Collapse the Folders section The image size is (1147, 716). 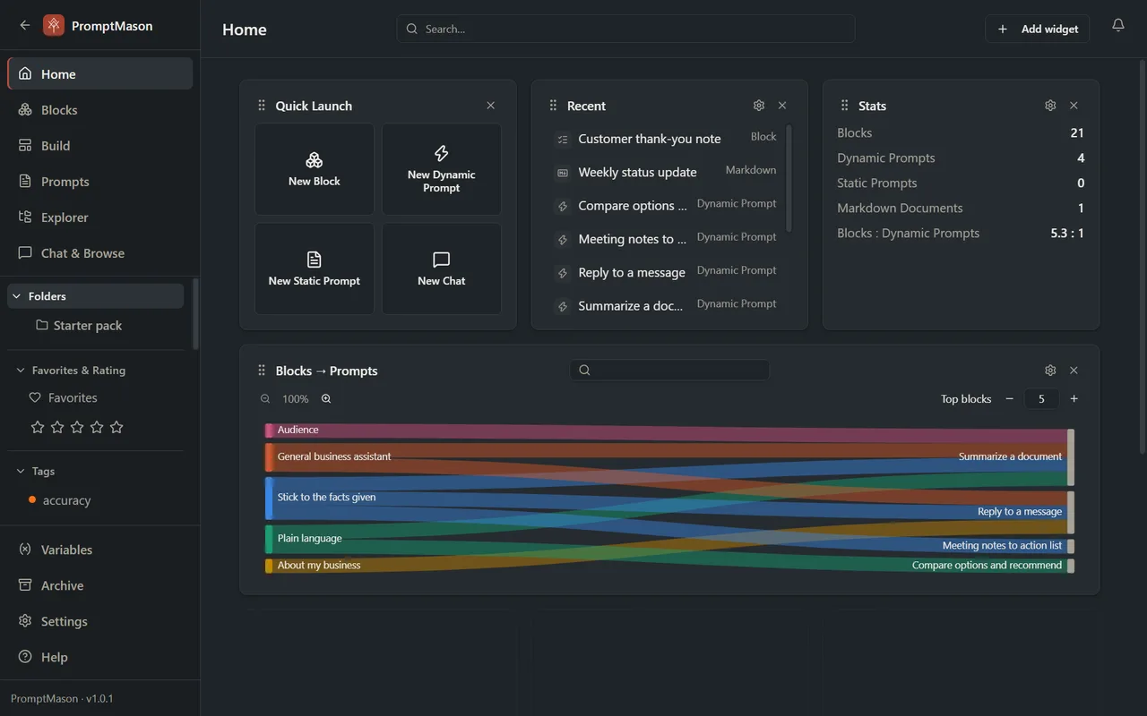click(x=95, y=296)
